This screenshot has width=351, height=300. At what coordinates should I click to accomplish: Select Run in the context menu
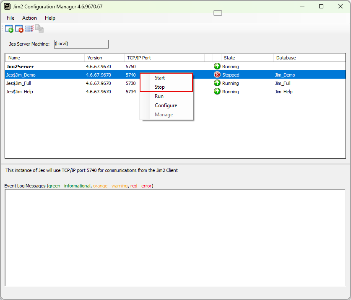(x=159, y=96)
